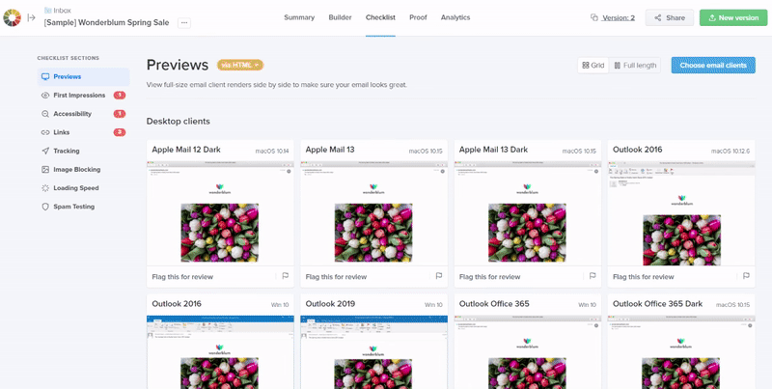Switch to the Summary tab
The width and height of the screenshot is (772, 389).
pyautogui.click(x=299, y=17)
